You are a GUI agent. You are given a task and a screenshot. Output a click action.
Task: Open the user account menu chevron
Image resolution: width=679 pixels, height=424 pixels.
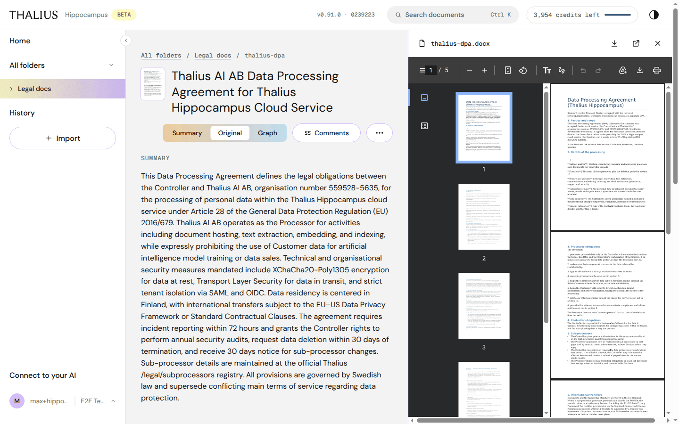pyautogui.click(x=113, y=401)
